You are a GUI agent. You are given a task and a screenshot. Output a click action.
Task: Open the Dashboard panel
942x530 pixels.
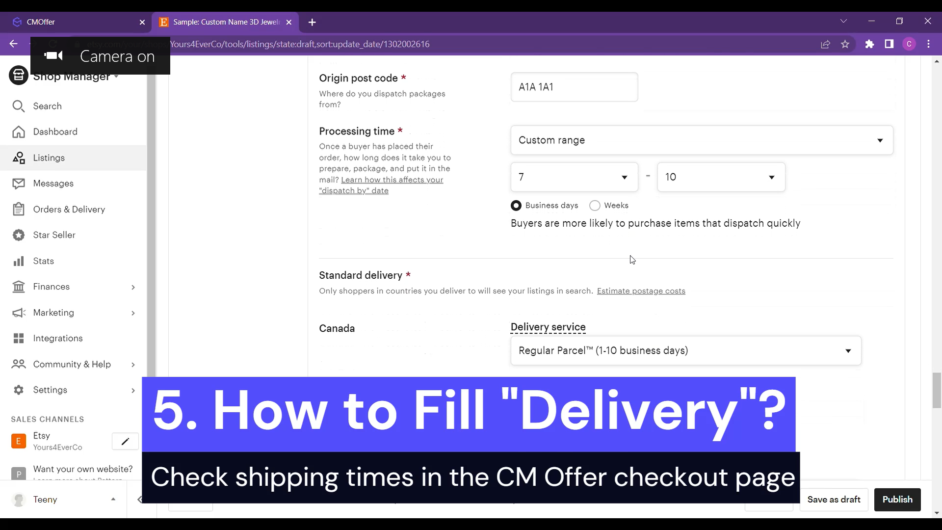(x=55, y=132)
